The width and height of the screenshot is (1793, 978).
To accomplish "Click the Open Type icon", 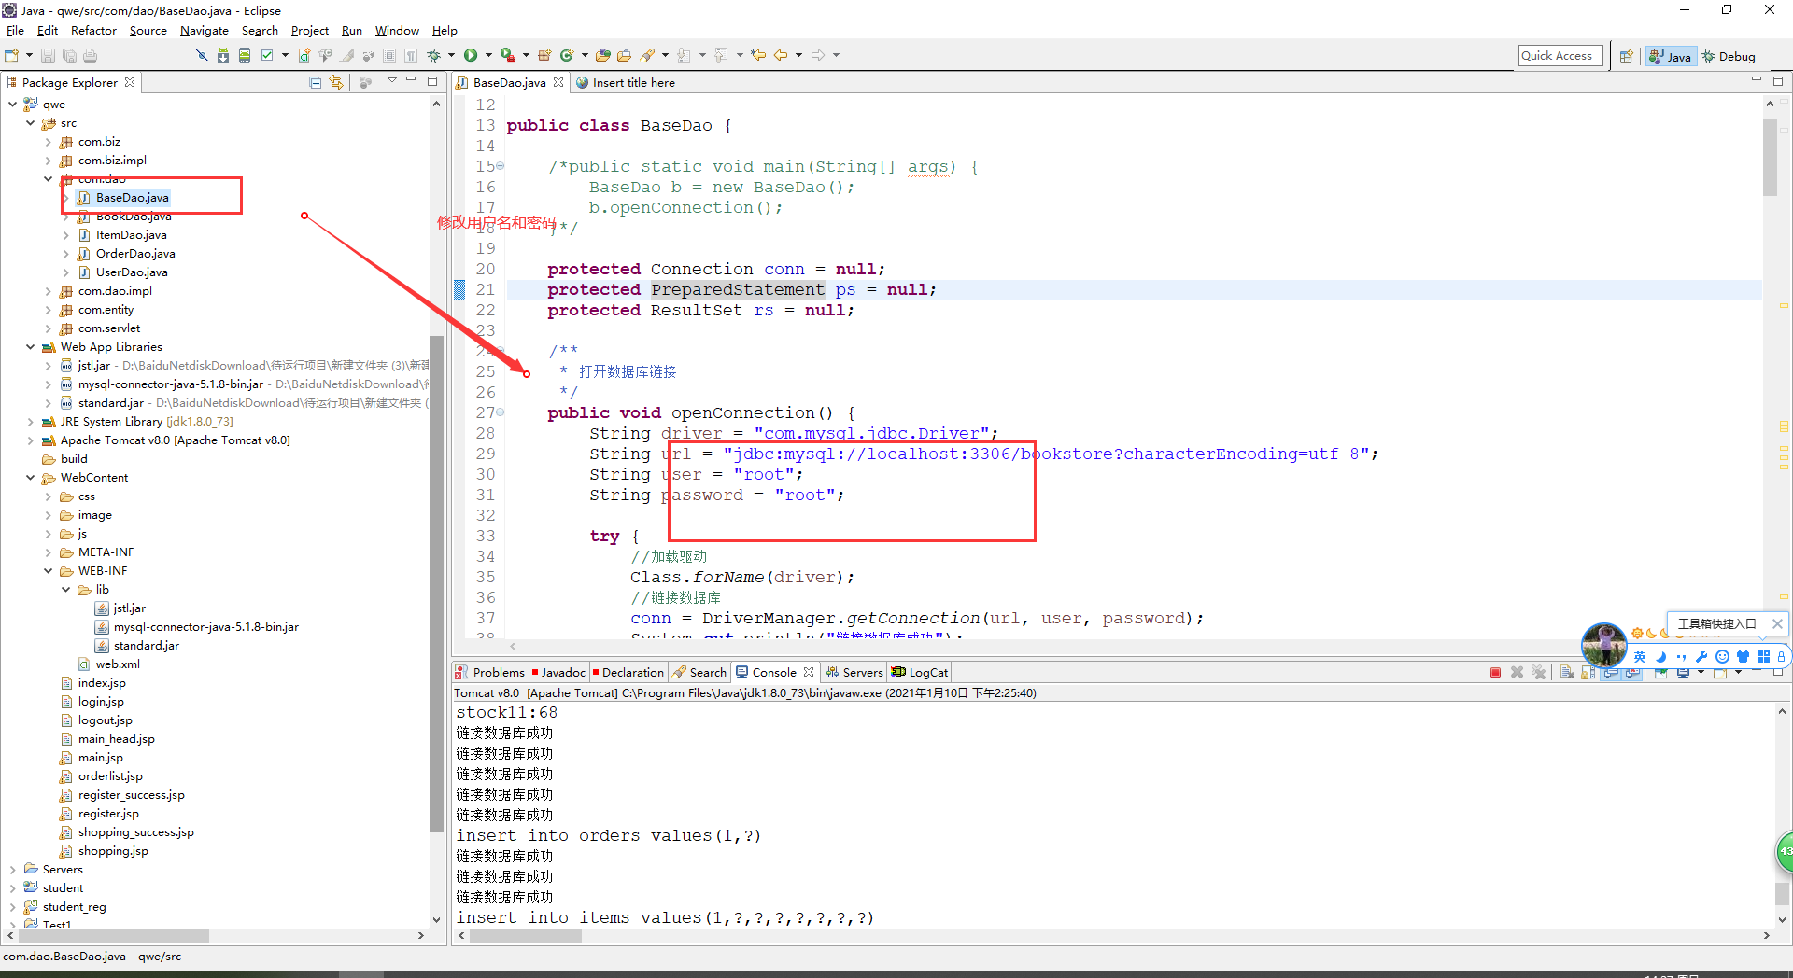I will pos(603,55).
